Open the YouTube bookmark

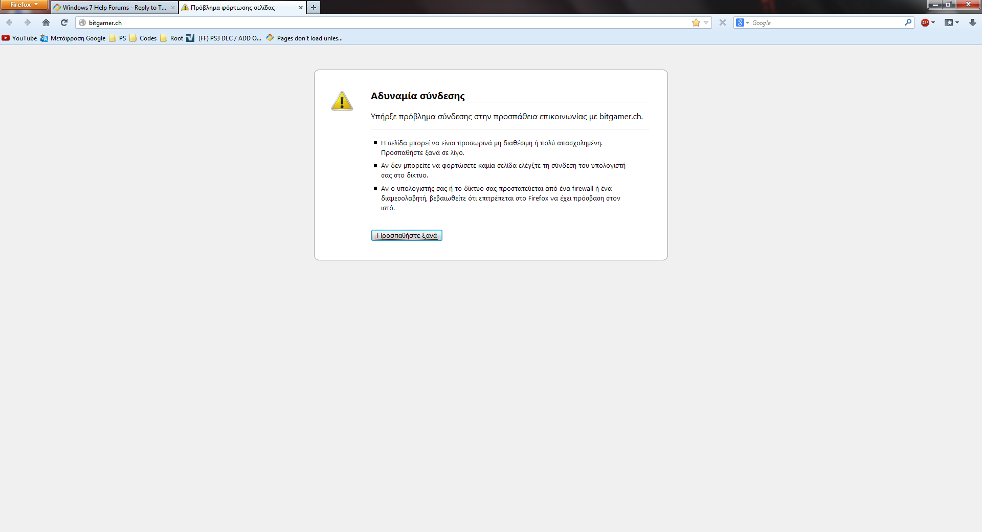pos(19,38)
